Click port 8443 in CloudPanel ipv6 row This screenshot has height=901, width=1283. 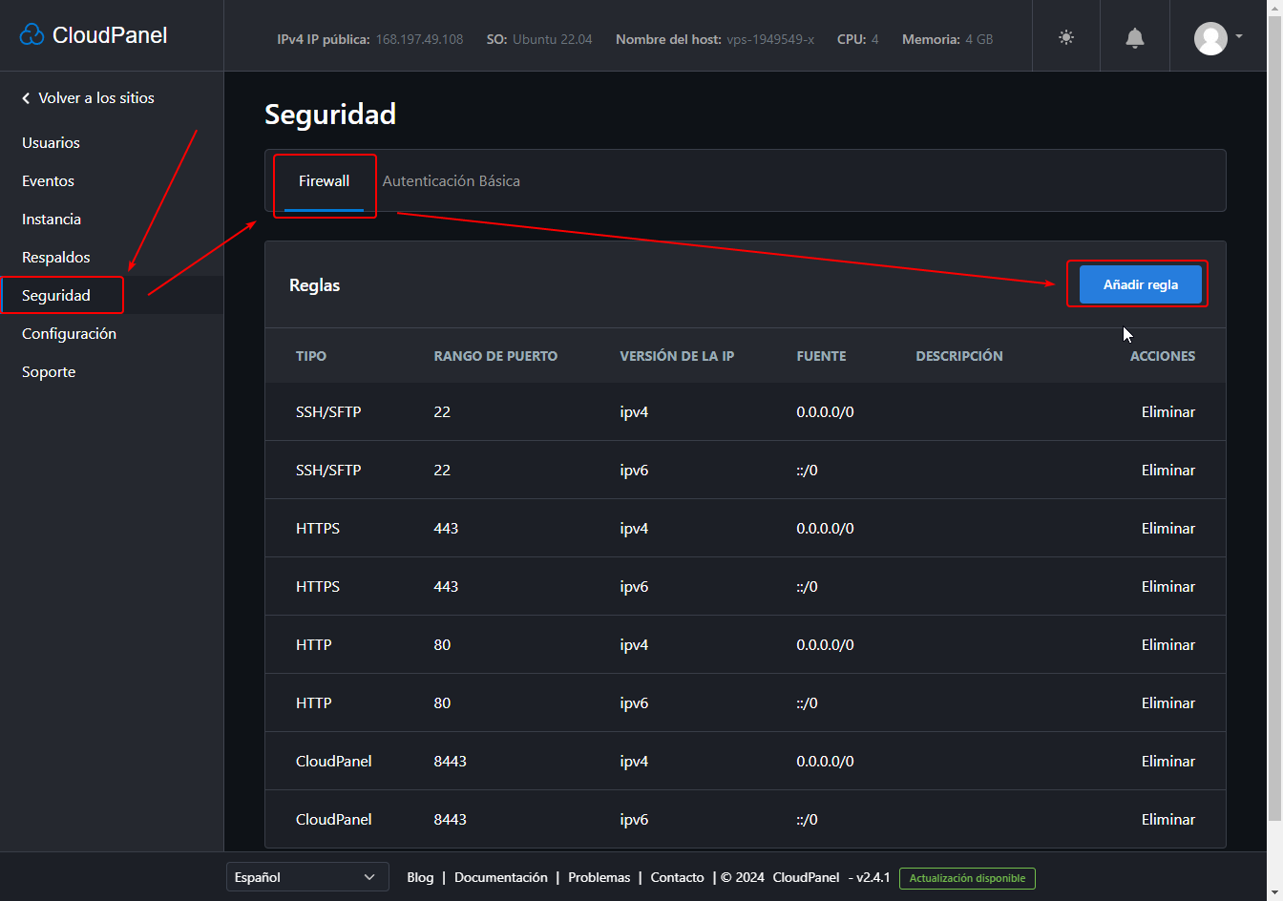(x=451, y=820)
